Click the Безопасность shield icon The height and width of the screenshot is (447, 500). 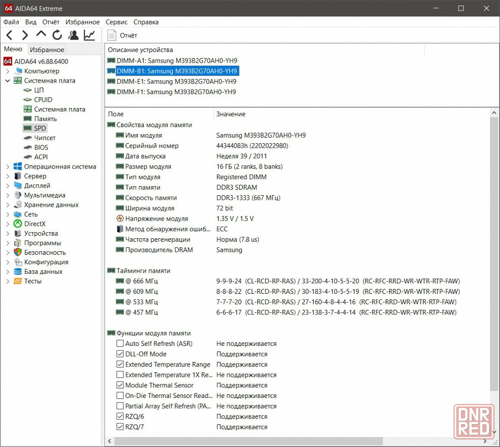coord(18,252)
